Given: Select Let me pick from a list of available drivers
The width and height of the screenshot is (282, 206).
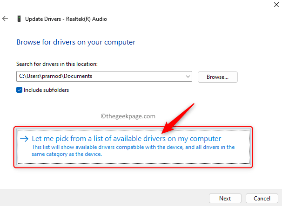Looking at the screenshot, I should pos(126,139).
